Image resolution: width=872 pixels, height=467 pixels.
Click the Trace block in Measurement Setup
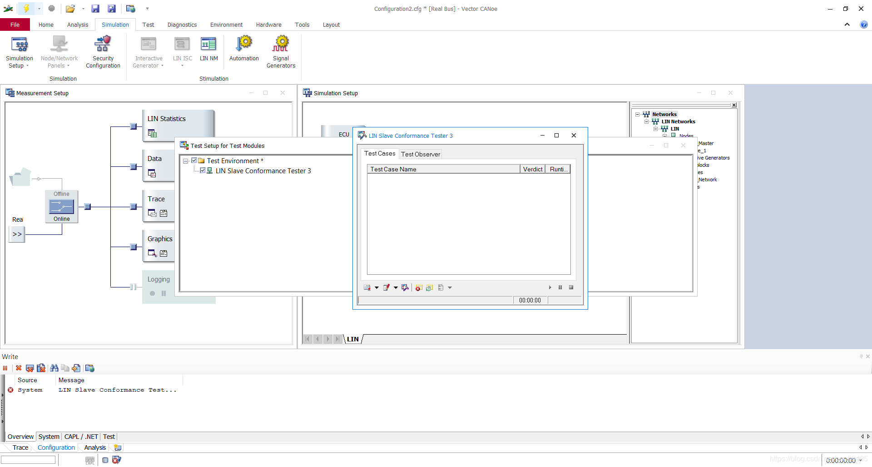coord(158,206)
